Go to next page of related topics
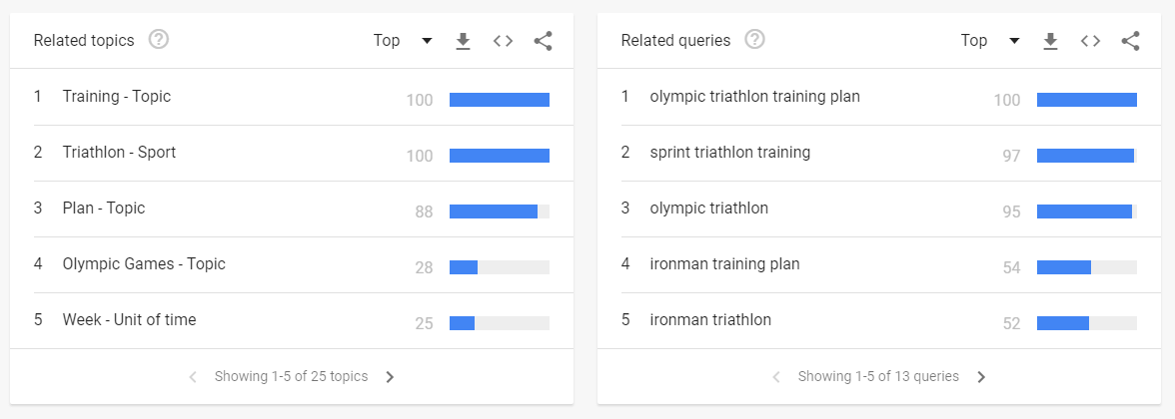This screenshot has height=419, width=1175. tap(391, 377)
